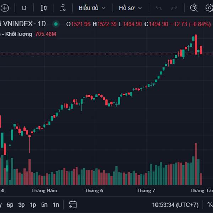The image size is (213, 213).
Task: Click the clock 10:53:34 (UTC+7)
Action: 175,205
